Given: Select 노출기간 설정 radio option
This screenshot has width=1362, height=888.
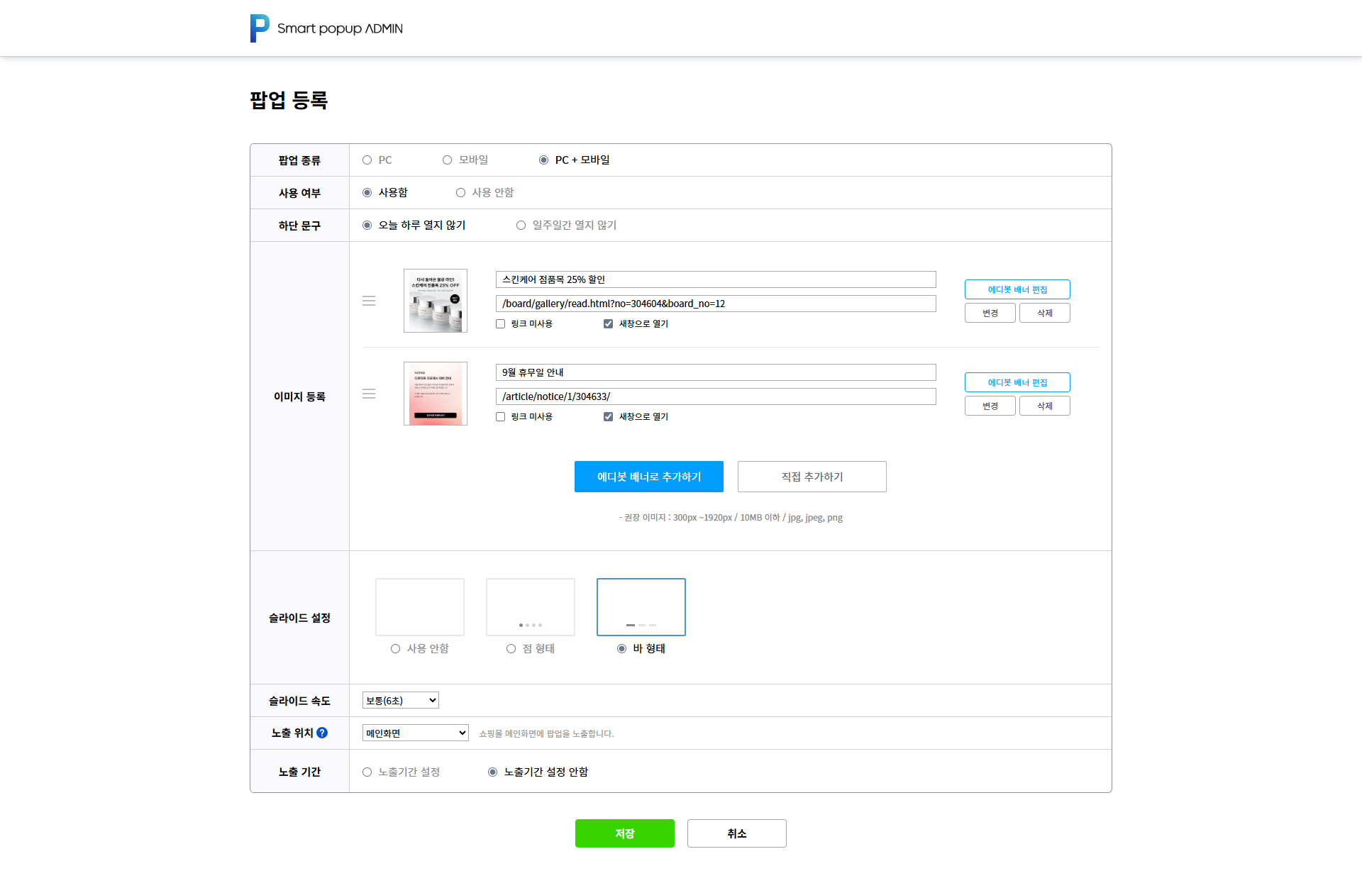Looking at the screenshot, I should 367,772.
